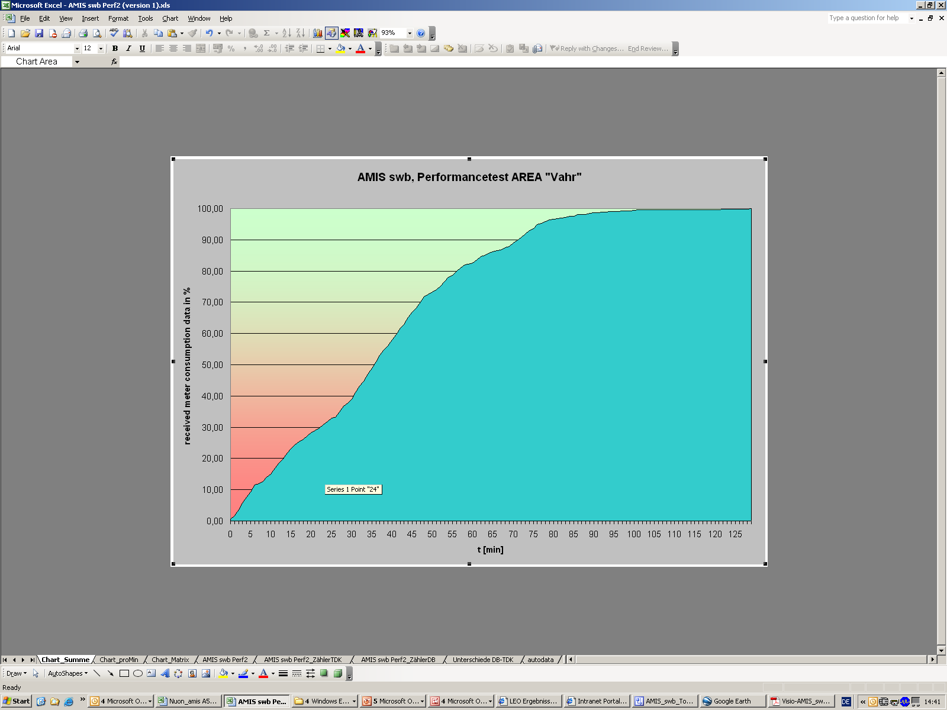Open the Format menu
The width and height of the screenshot is (947, 710).
coord(118,18)
